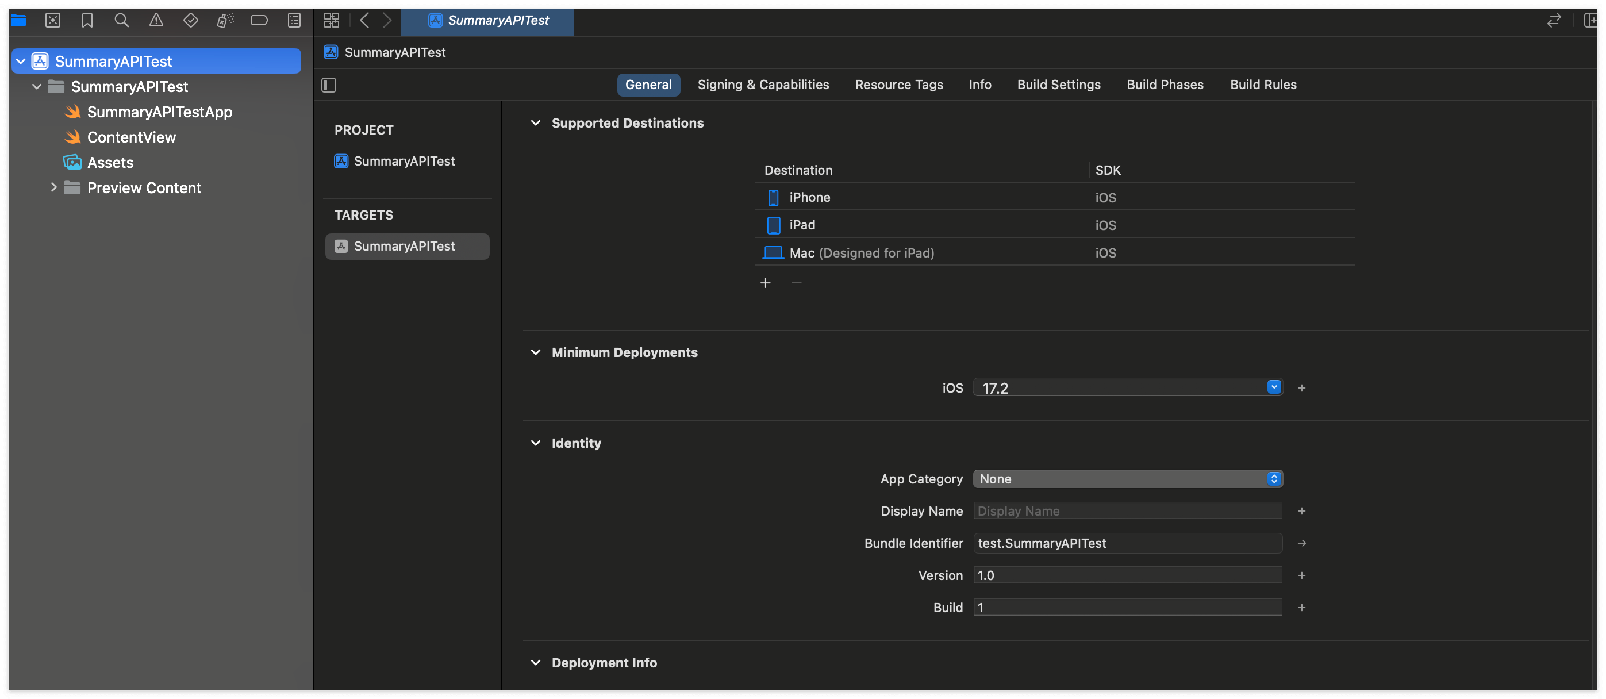Open the Issue navigator warning icon

[156, 21]
